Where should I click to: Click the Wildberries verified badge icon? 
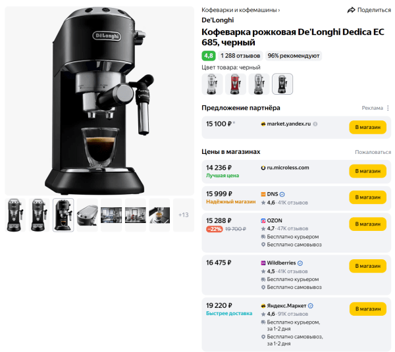coord(300,263)
